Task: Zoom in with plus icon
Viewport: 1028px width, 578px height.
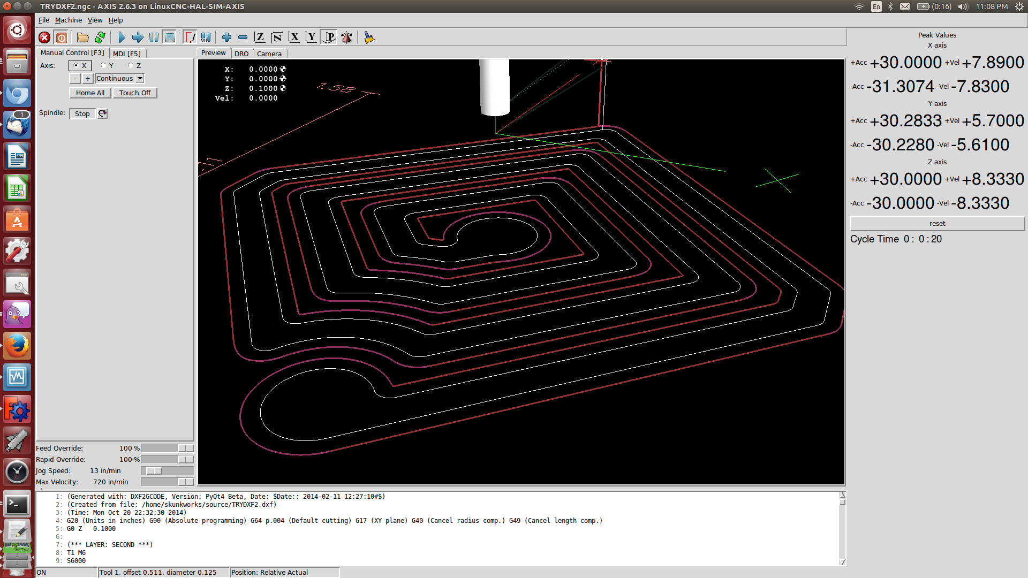Action: click(226, 37)
